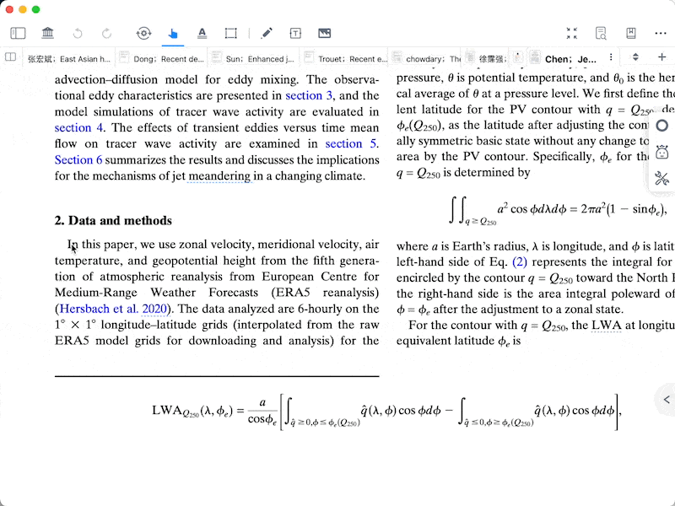Open the library building icon

pos(47,33)
